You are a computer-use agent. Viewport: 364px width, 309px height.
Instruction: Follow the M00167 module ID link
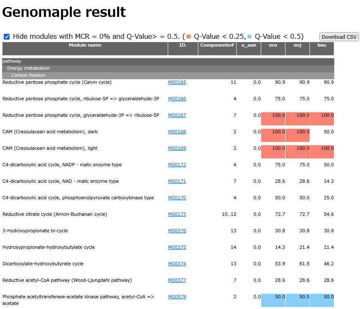[177, 115]
